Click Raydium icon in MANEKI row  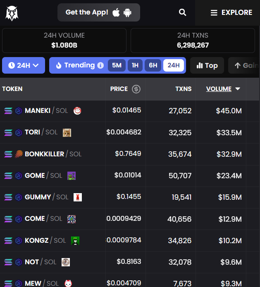pos(19,111)
